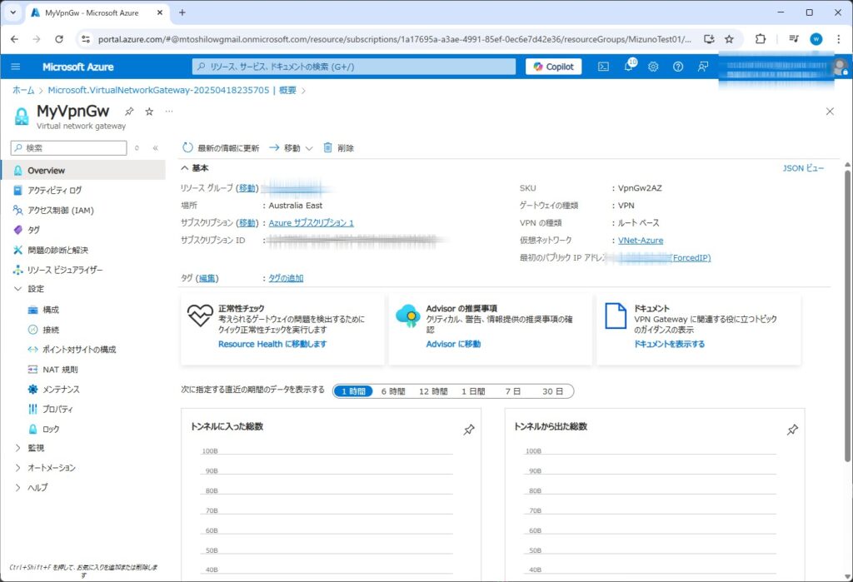Click 移動 next to リソース グループ

(x=247, y=188)
